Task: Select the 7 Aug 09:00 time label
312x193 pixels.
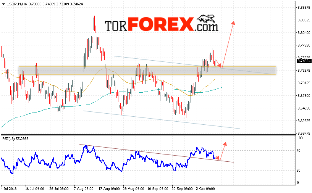Action: click(x=84, y=188)
